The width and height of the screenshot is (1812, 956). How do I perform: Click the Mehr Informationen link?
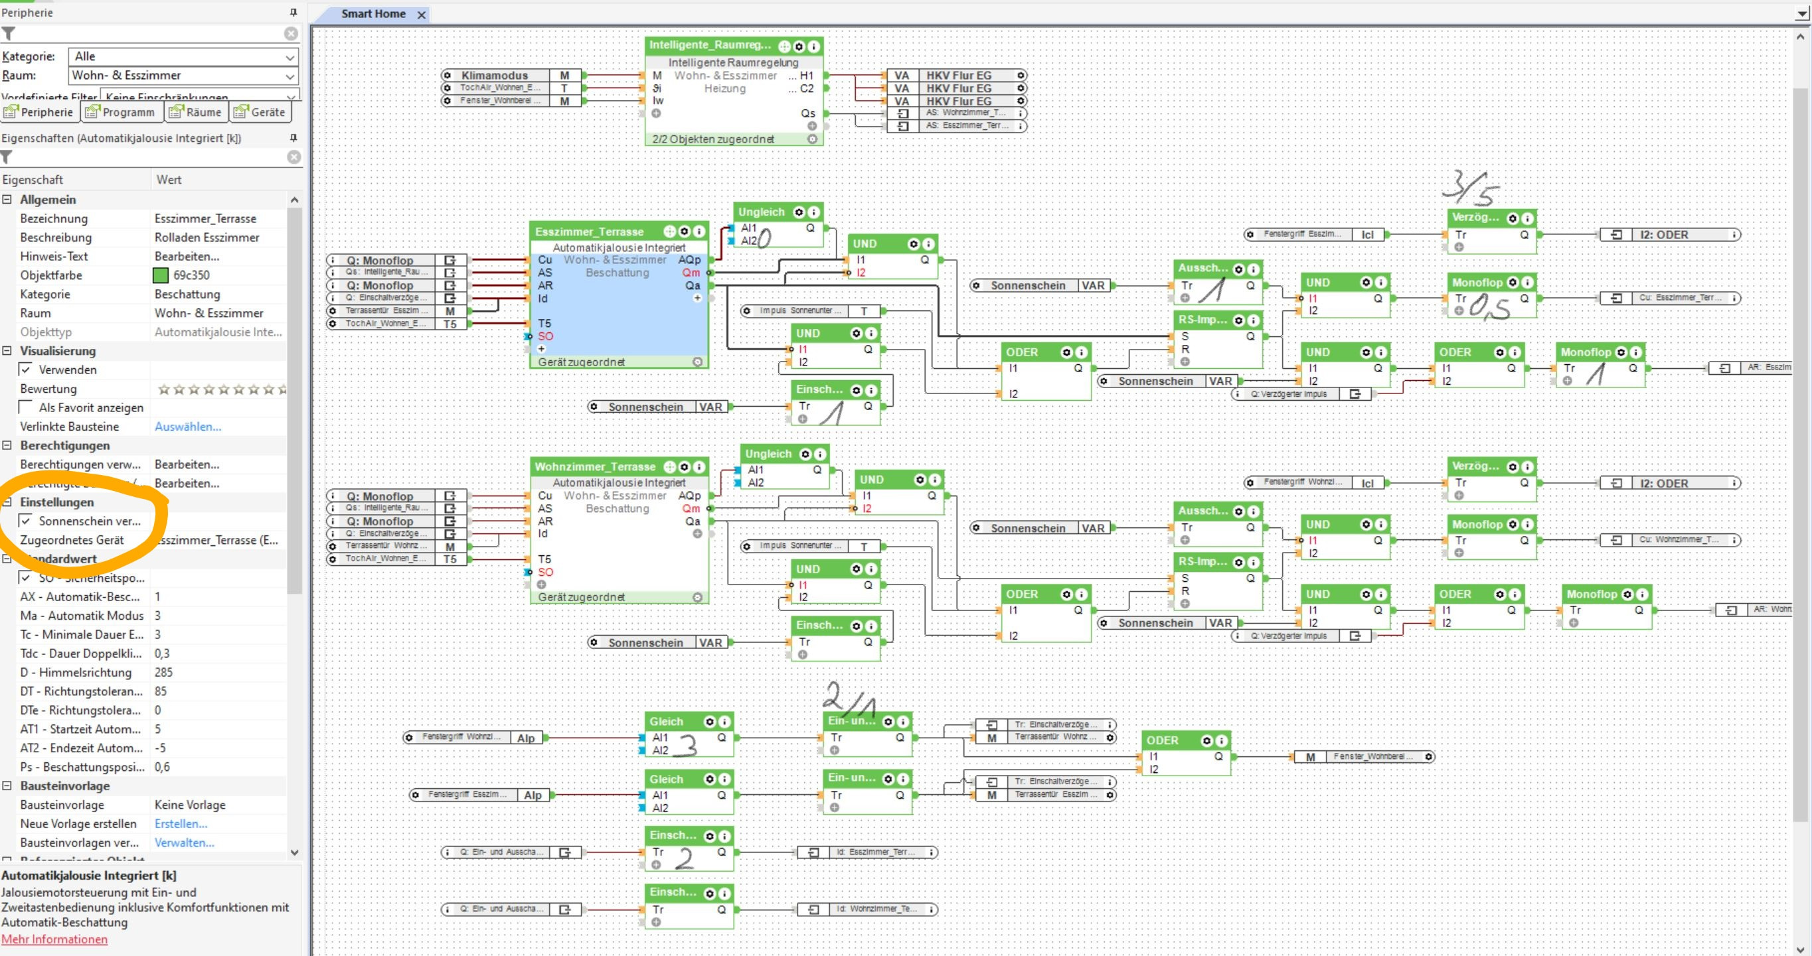point(54,939)
